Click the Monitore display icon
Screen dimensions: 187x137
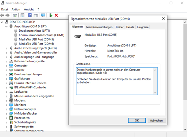[x=11, y=105]
